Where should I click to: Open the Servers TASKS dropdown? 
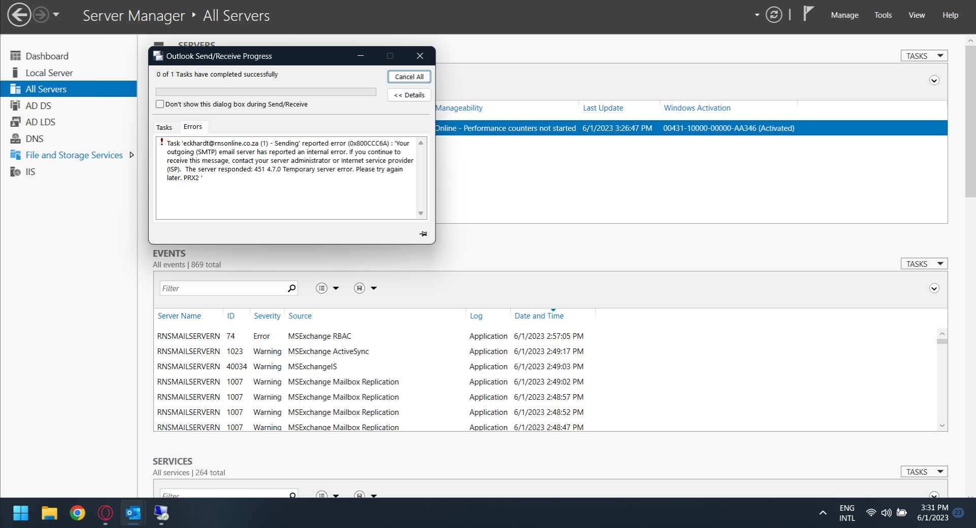(924, 56)
